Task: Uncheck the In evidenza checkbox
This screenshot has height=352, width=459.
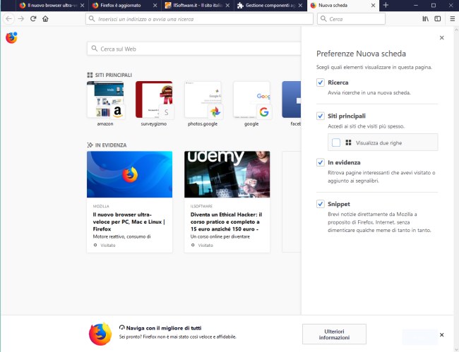Action: [321, 162]
